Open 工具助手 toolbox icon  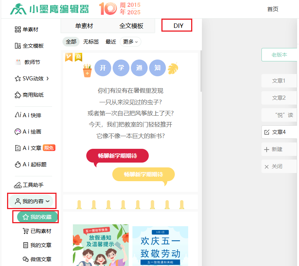[17, 185]
